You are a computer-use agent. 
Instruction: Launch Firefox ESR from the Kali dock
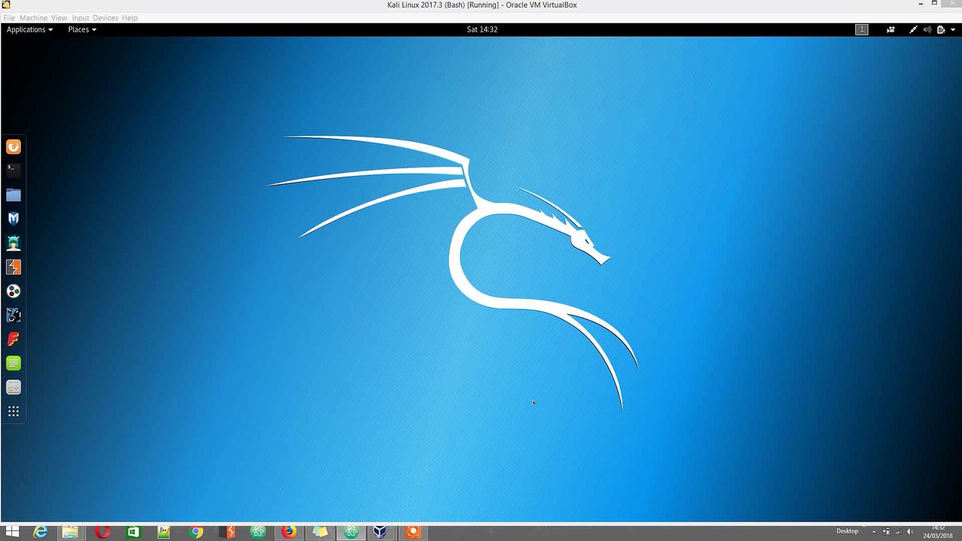pyautogui.click(x=14, y=147)
